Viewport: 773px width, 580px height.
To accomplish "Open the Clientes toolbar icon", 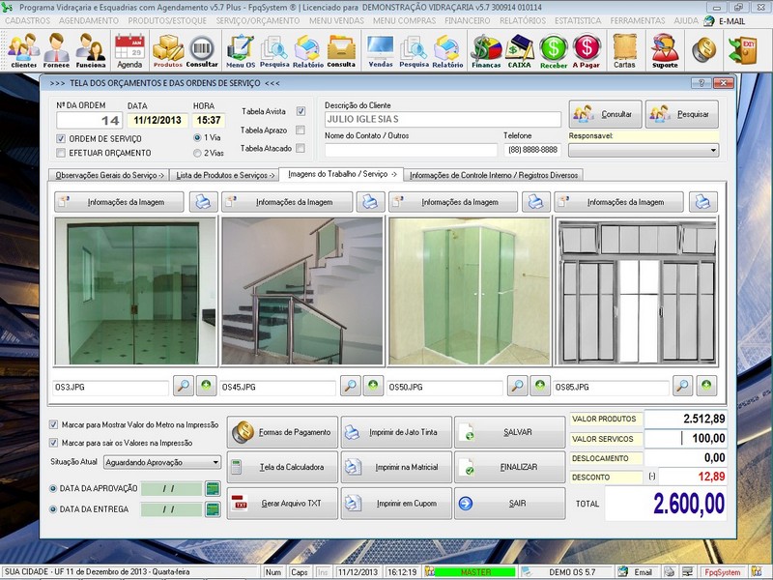I will coord(23,49).
